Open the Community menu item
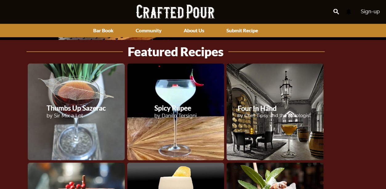The height and width of the screenshot is (189, 386). pos(148,31)
